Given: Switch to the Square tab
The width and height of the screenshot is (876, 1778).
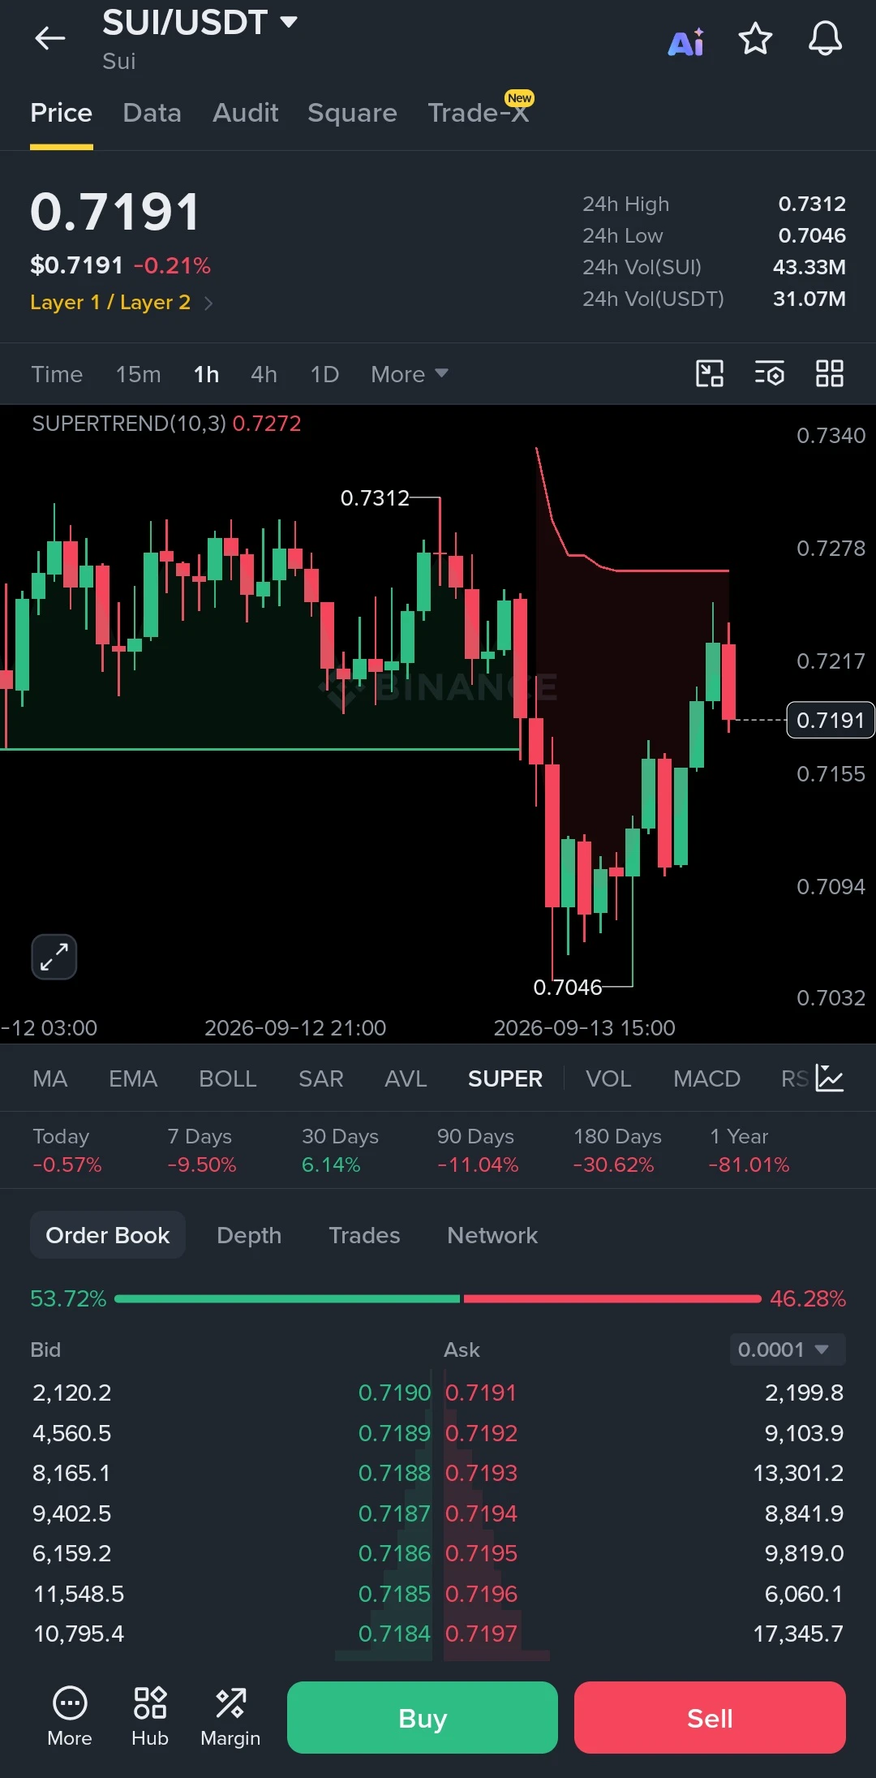Looking at the screenshot, I should pyautogui.click(x=352, y=113).
